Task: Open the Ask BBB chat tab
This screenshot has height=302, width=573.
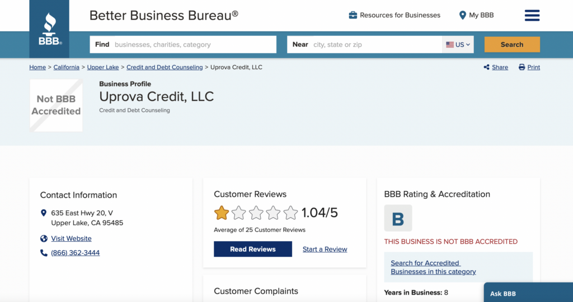Action: tap(528, 293)
